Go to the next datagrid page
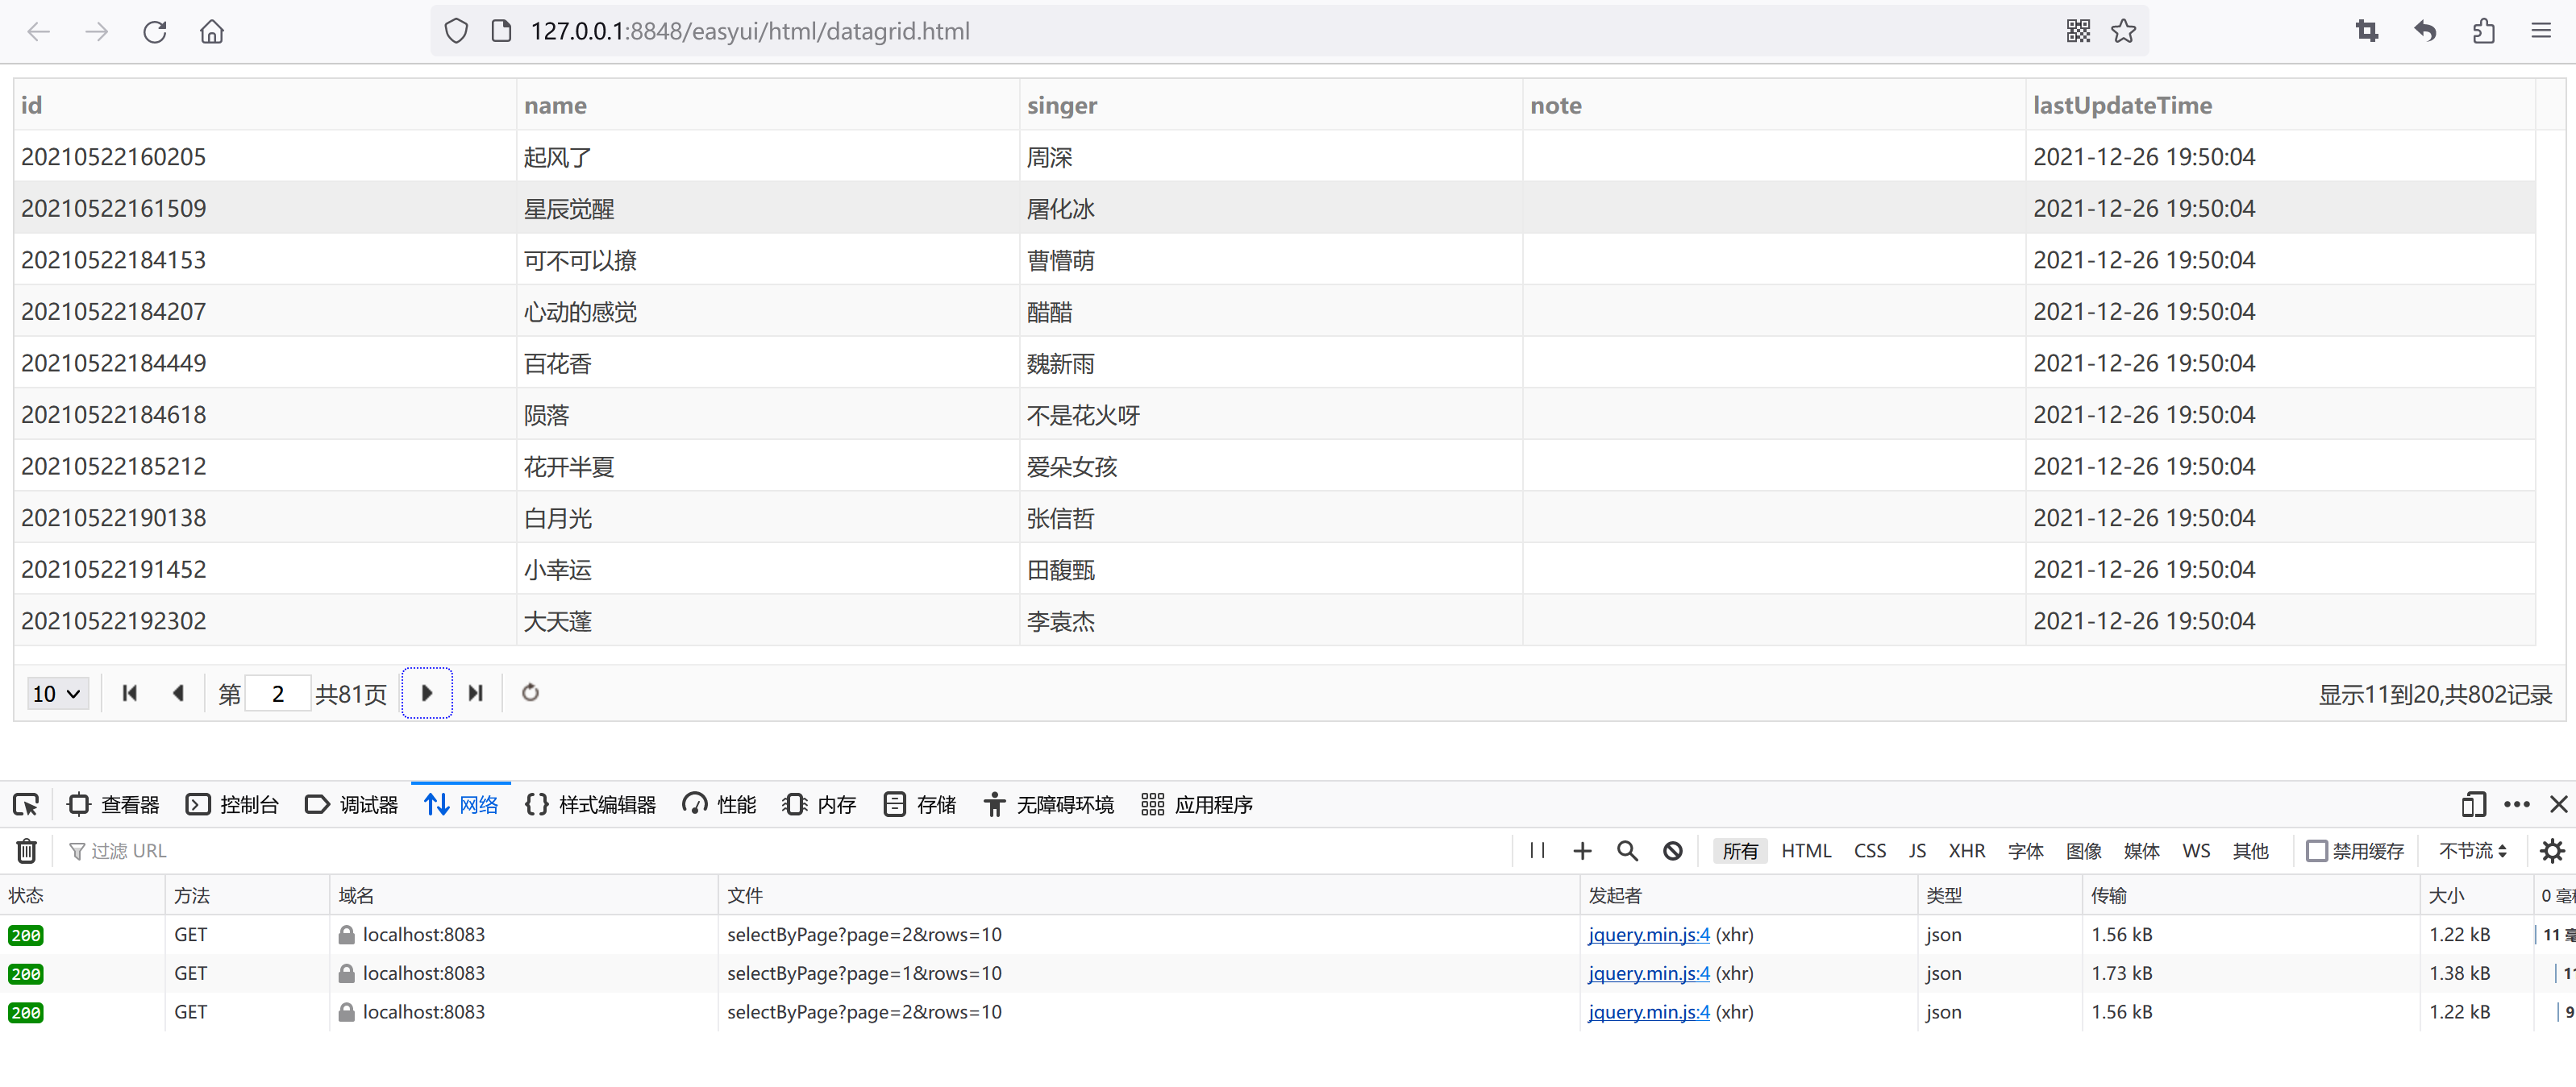 pos(427,693)
